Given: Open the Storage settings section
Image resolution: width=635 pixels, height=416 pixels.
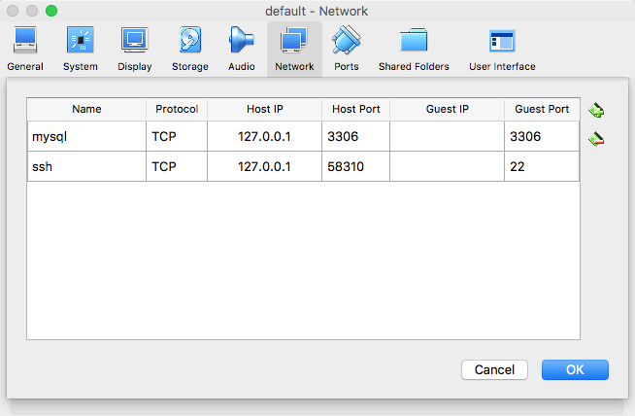Looking at the screenshot, I should point(189,49).
